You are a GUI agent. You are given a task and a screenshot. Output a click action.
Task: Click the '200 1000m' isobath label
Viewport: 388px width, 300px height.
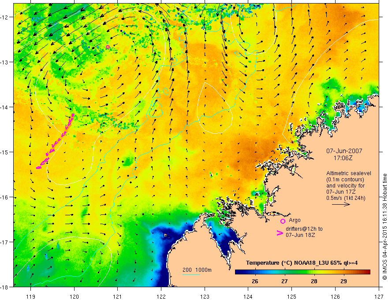click(197, 270)
